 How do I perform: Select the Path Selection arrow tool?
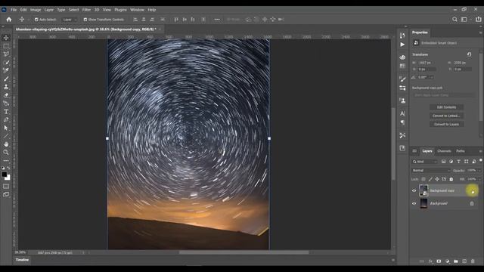(x=6, y=128)
